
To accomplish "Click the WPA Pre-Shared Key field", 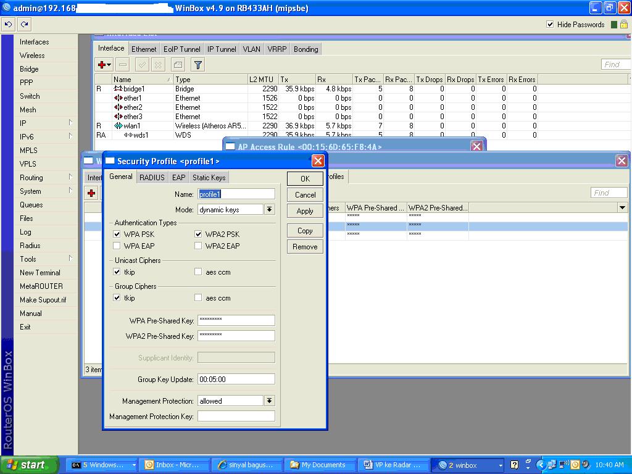I will [x=236, y=320].
